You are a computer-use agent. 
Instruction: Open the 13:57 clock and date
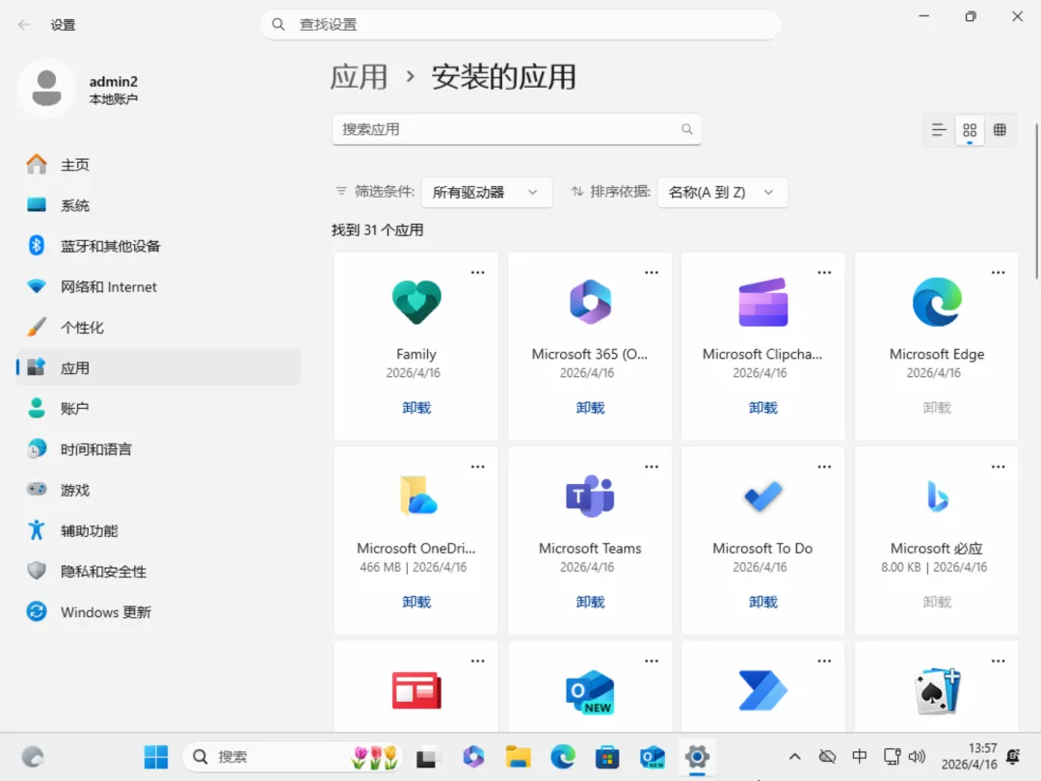tap(969, 757)
